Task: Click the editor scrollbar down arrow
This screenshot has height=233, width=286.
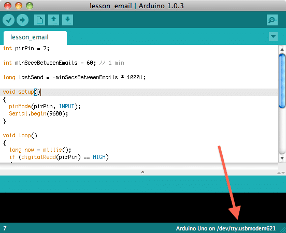Action: [x=282, y=158]
